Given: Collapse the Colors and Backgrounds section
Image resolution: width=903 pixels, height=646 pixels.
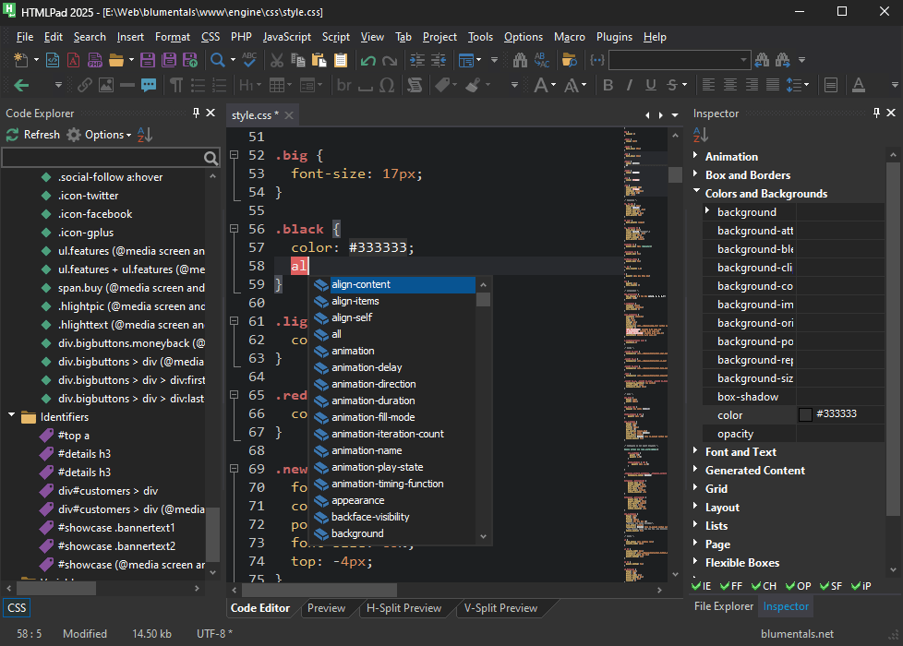Looking at the screenshot, I should coord(697,193).
